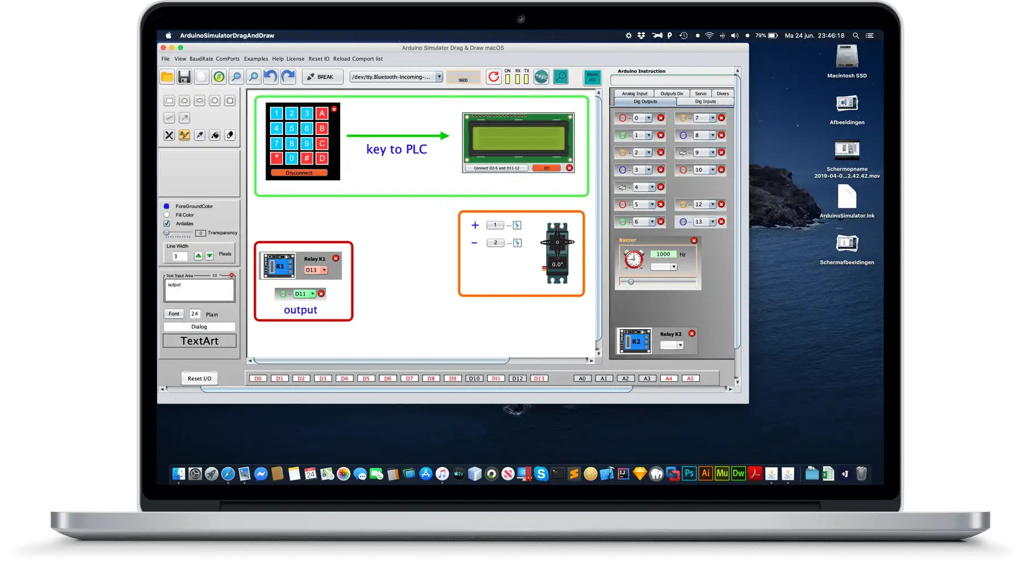Zoom in with the plus magnifier

pos(254,77)
